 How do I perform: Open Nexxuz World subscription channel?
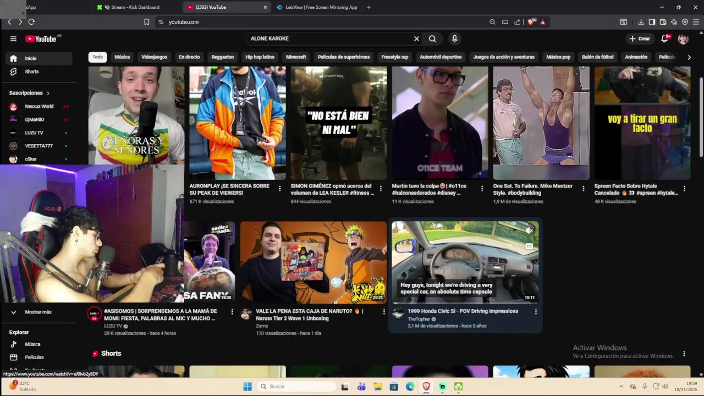(39, 106)
